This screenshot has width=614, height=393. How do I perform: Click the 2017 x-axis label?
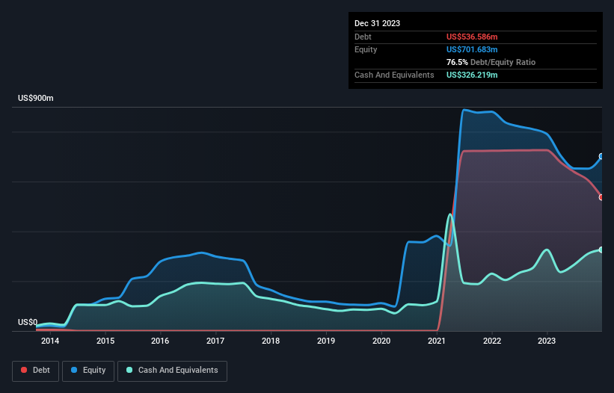pos(215,341)
